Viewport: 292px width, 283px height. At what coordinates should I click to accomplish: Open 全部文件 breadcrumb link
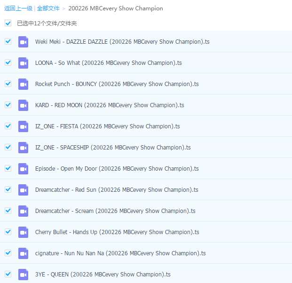48,8
